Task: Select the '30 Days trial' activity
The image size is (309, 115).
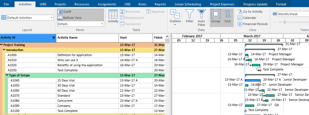Action: [x=66, y=85]
